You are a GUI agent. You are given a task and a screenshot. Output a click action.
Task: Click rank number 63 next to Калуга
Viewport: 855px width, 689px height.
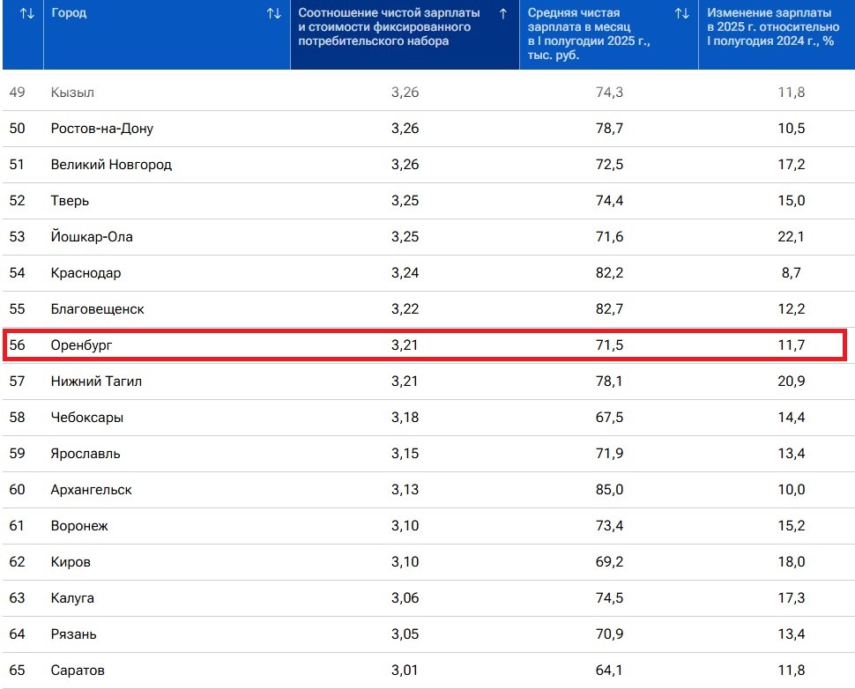point(17,598)
